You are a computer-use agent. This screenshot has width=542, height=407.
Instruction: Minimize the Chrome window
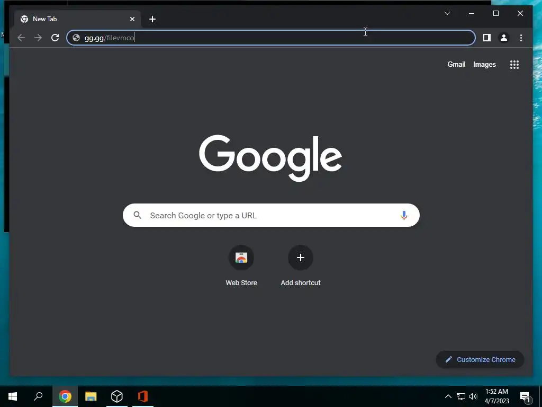(472, 13)
